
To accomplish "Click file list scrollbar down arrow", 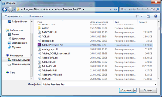I will [x=159, y=78].
